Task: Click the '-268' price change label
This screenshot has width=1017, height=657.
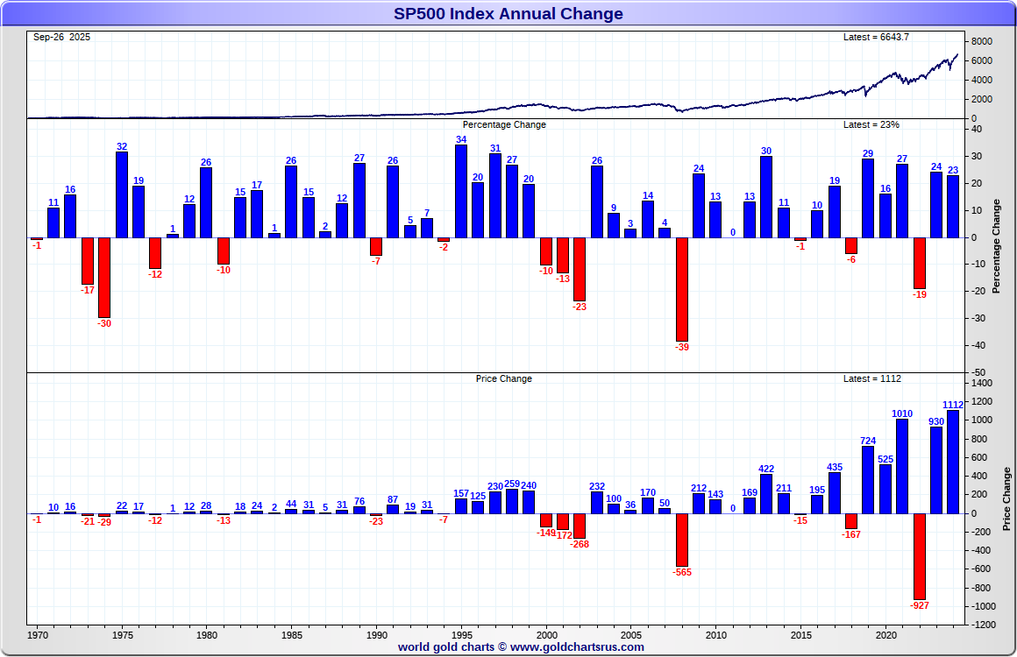Action: pos(580,544)
